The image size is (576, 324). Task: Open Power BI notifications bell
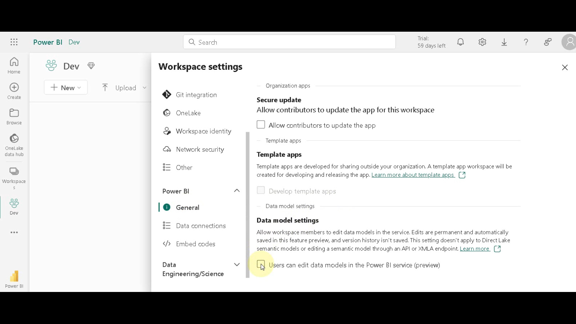pyautogui.click(x=460, y=42)
